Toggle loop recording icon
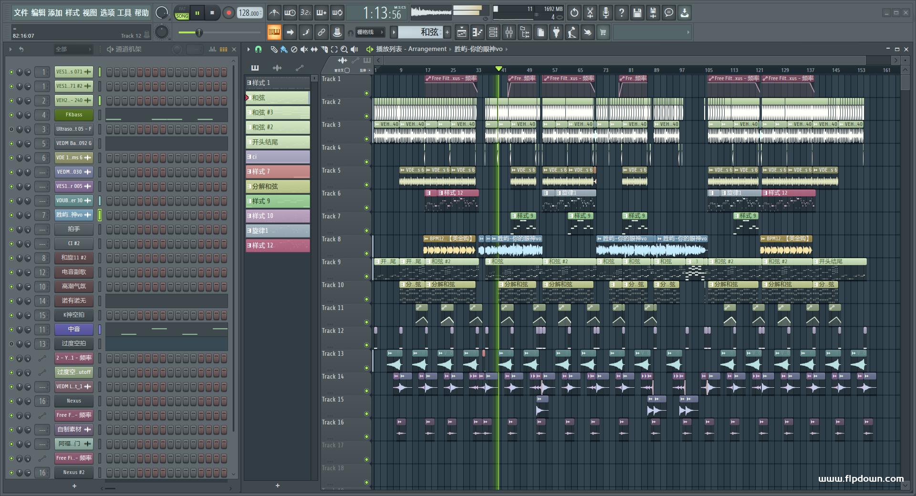 pyautogui.click(x=337, y=13)
